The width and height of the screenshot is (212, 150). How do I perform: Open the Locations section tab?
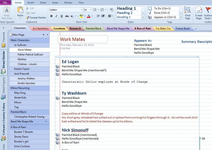pos(59,28)
